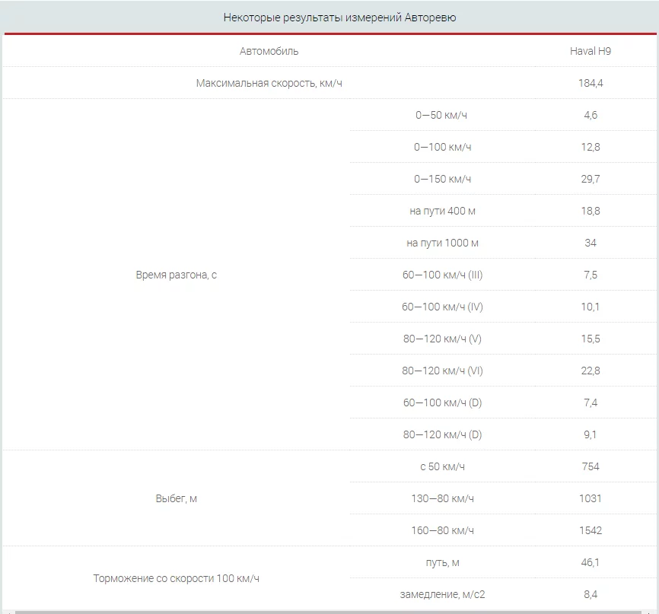659x614 pixels.
Task: Select the 'замедление, м/с2' cell
Action: coord(442,594)
